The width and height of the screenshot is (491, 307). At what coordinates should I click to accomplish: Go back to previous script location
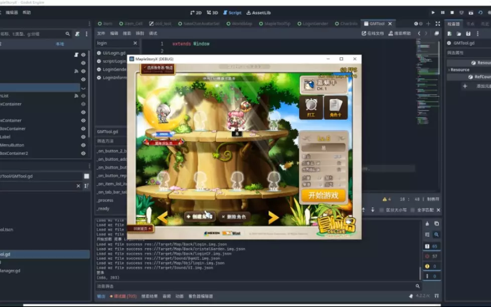pos(419,33)
